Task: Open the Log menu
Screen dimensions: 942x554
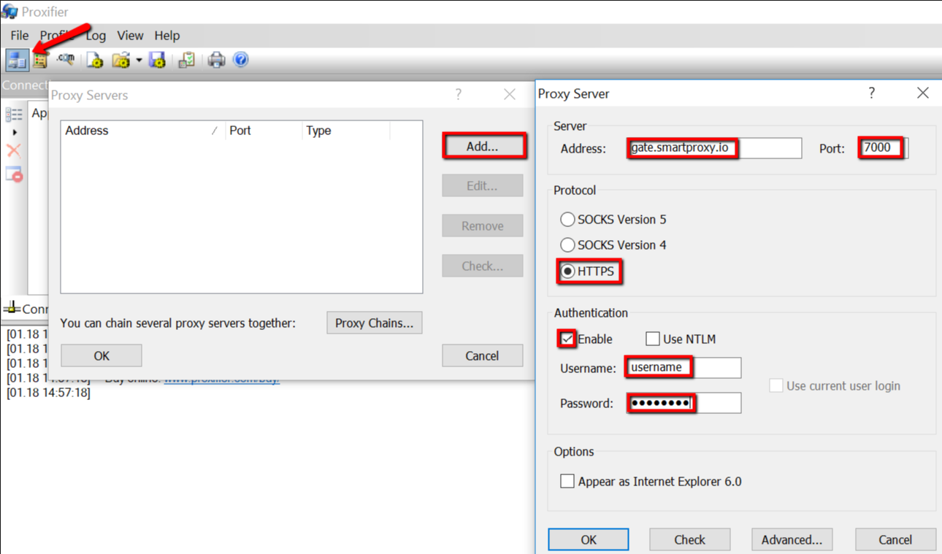Action: (x=96, y=35)
